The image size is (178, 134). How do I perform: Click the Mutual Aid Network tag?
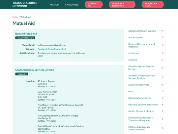[25, 38]
